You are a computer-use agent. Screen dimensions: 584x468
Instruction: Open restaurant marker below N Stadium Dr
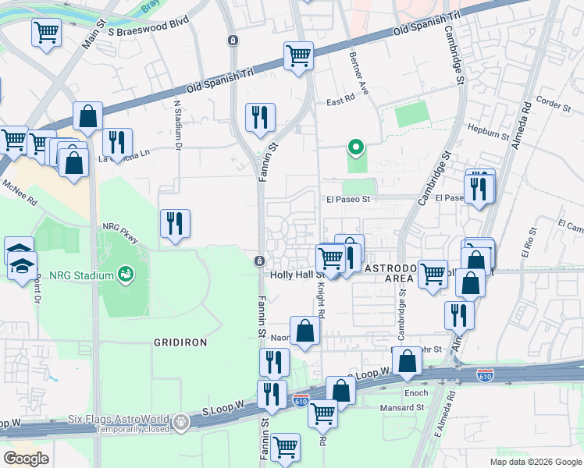[x=175, y=225]
